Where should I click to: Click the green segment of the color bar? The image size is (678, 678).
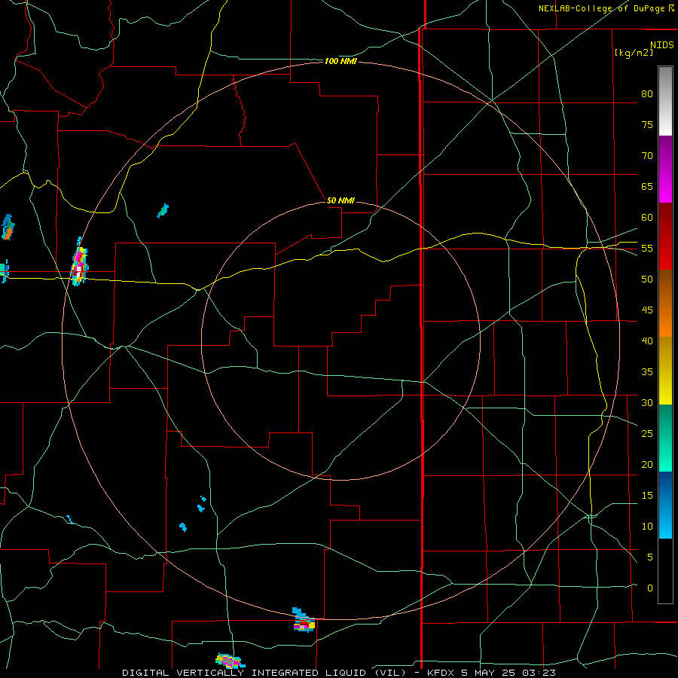[665, 438]
